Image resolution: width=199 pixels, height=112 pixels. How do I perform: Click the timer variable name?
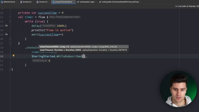click(29, 17)
